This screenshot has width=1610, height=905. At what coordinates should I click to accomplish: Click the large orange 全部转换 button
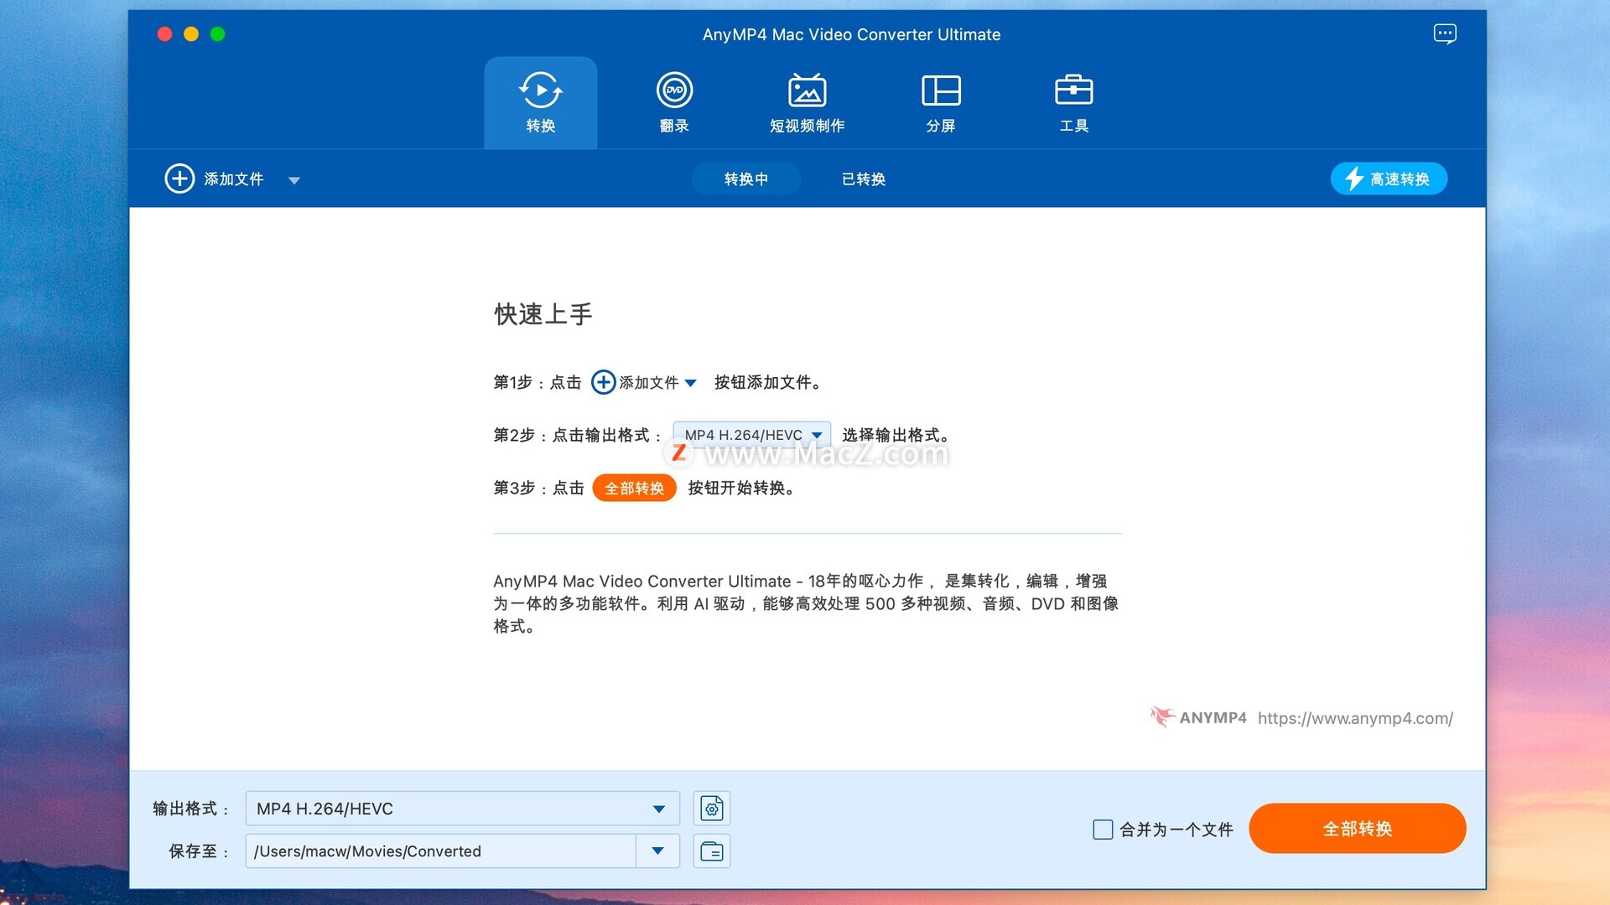point(1357,829)
